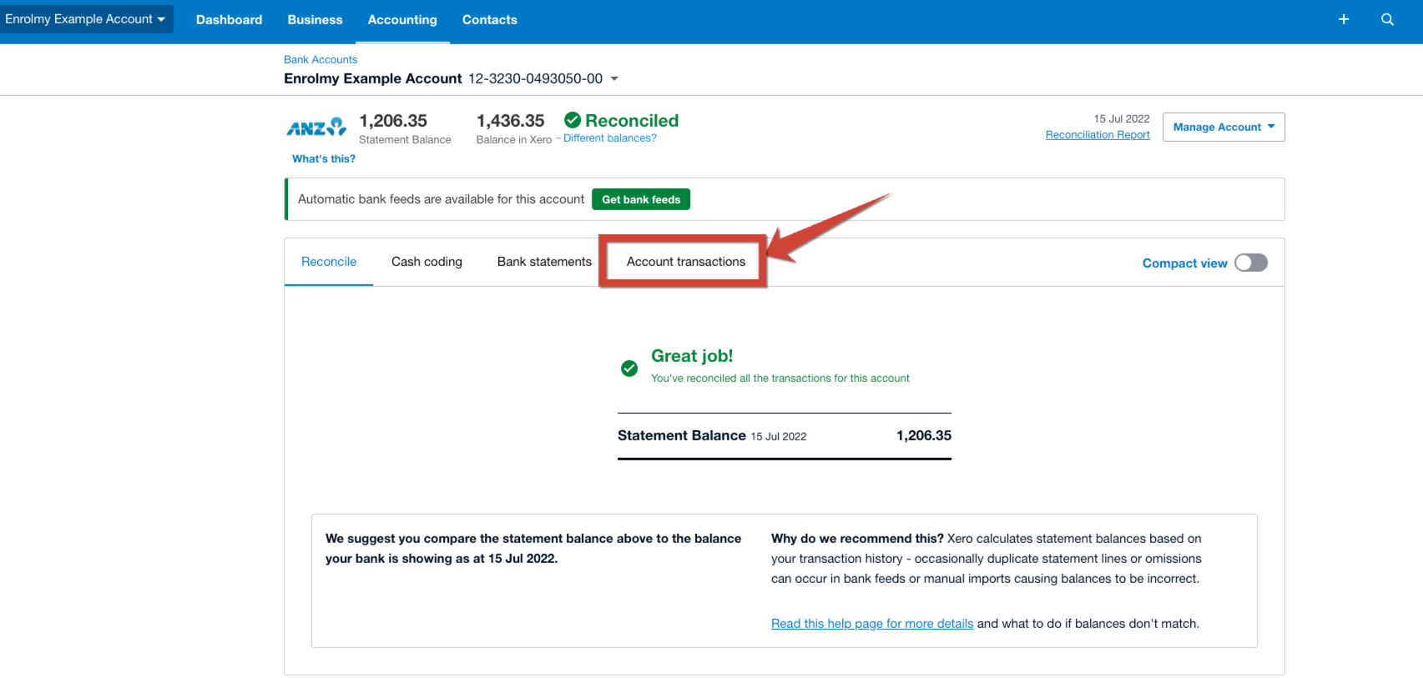The image size is (1423, 678).
Task: Click the Reconciled status text
Action: [632, 121]
